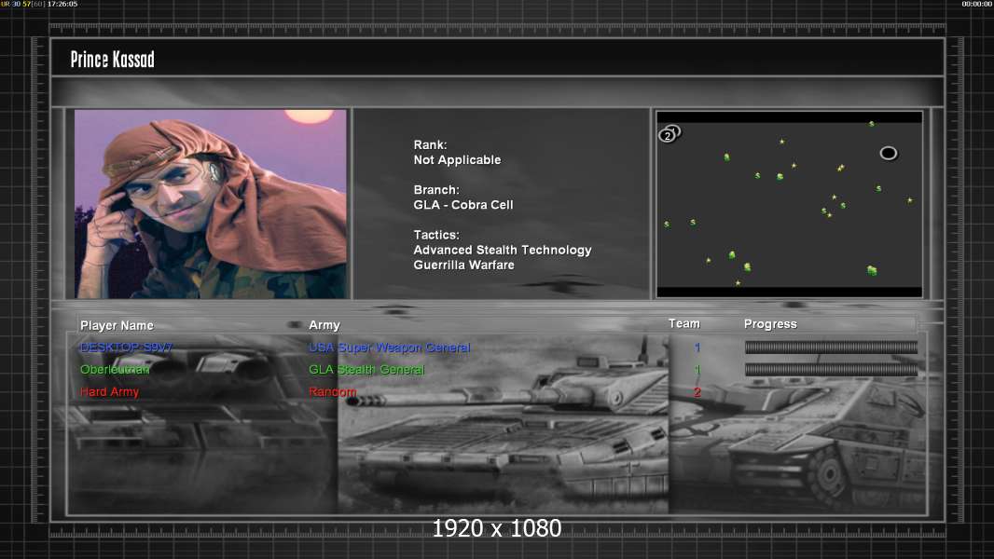
Task: Click 'Advanced Stealth Technology' tactics text
Action: [x=503, y=250]
